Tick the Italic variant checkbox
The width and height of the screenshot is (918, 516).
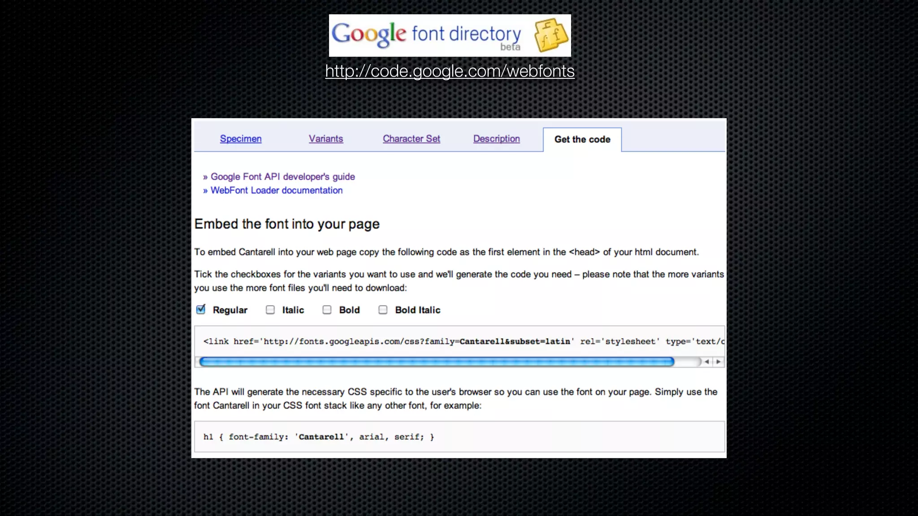tap(270, 310)
